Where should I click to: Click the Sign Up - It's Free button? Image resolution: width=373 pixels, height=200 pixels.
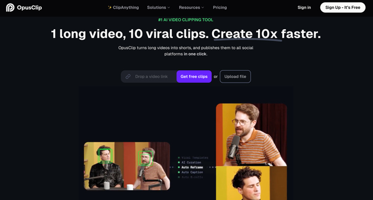(x=342, y=7)
